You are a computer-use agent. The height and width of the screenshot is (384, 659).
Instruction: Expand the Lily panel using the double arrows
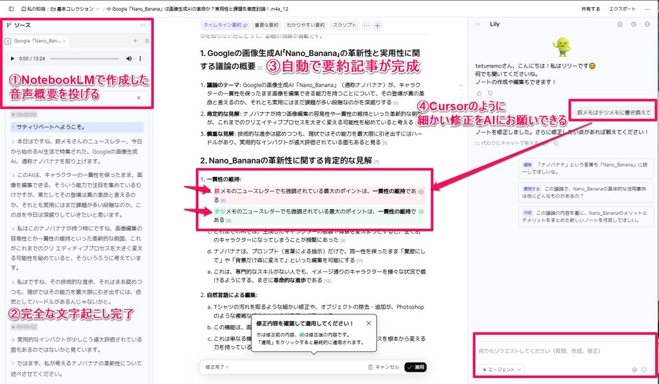(478, 24)
